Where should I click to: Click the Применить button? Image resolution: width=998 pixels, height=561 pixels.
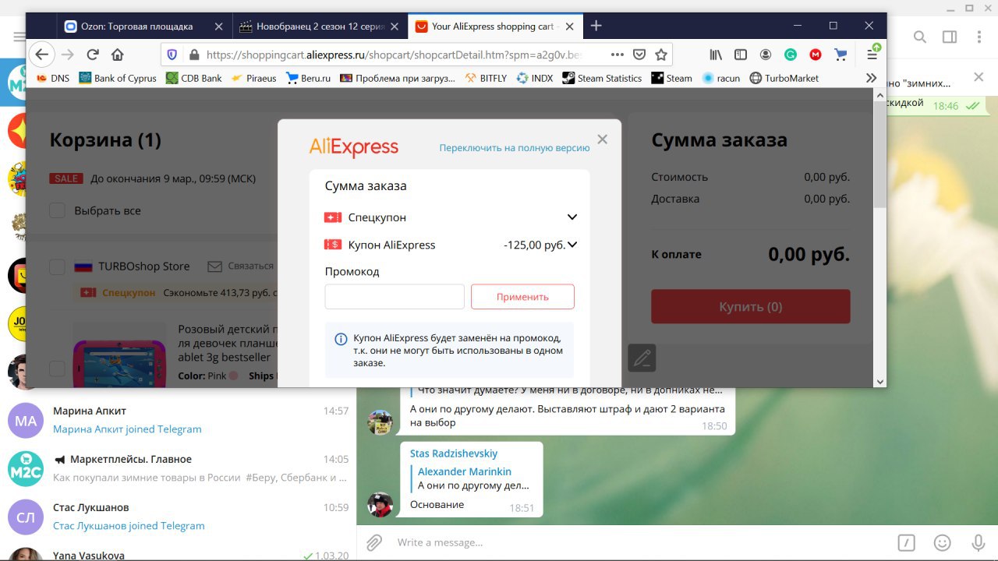(522, 297)
